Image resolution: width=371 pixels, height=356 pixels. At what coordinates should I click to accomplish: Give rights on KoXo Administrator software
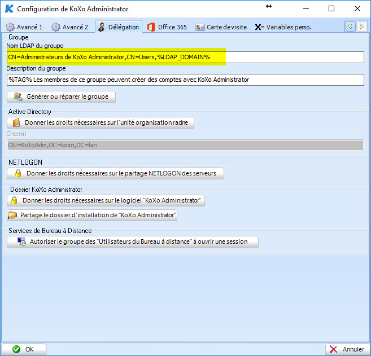pyautogui.click(x=106, y=201)
